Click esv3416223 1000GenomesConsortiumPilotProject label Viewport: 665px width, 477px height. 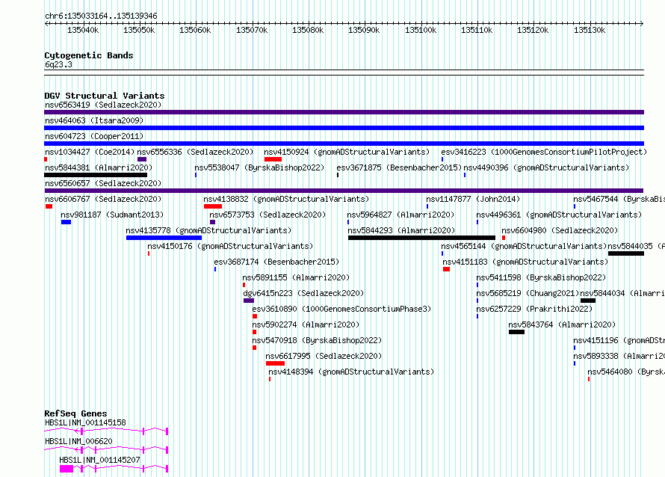click(x=544, y=152)
